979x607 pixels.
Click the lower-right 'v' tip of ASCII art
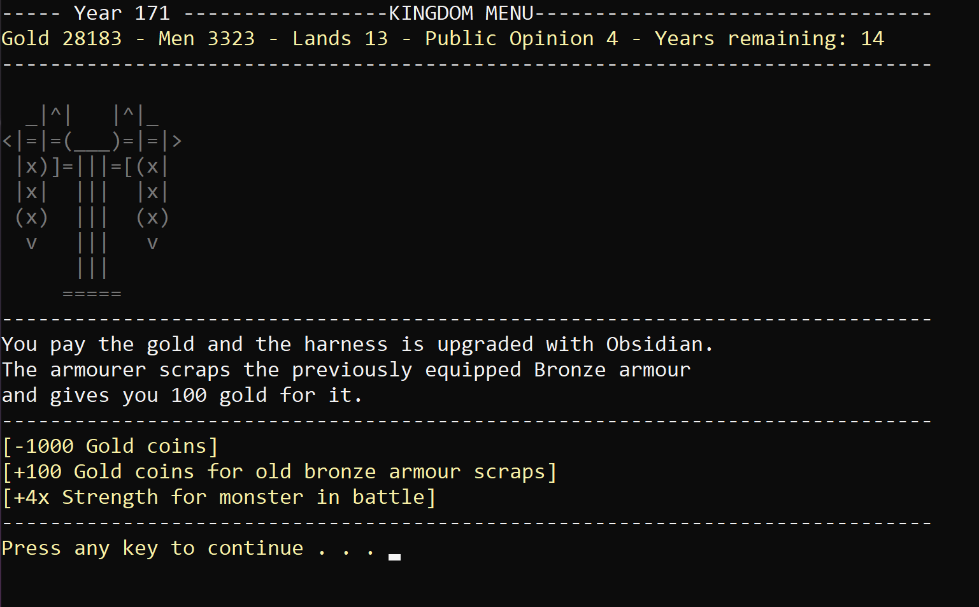pyautogui.click(x=152, y=243)
